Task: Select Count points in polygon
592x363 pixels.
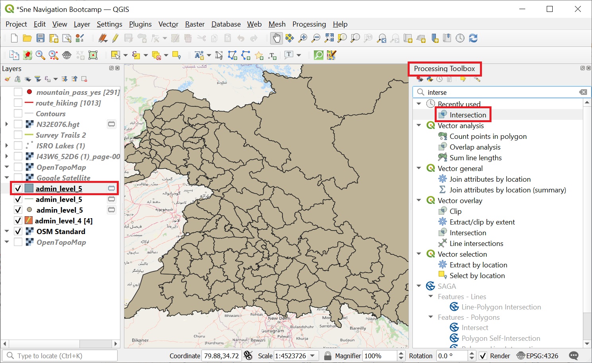Action: click(488, 136)
